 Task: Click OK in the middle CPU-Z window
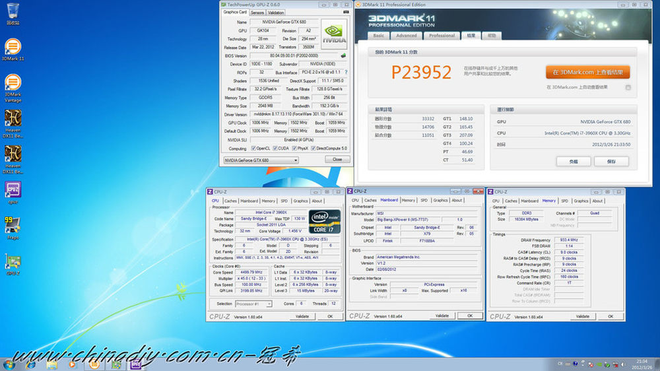[470, 316]
